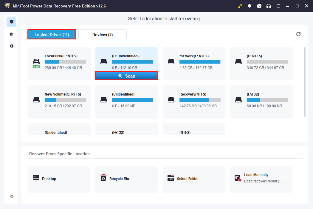The image size is (313, 209).
Task: Expand the collapsed sidebar with the arrows
Action: tap(11, 196)
